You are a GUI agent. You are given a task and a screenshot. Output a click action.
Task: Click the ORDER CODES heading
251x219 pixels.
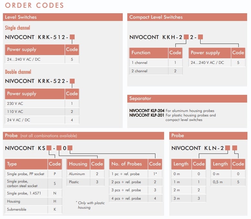[x=35, y=5]
